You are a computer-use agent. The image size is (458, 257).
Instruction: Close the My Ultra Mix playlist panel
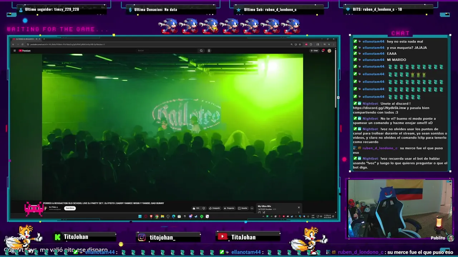point(299,207)
